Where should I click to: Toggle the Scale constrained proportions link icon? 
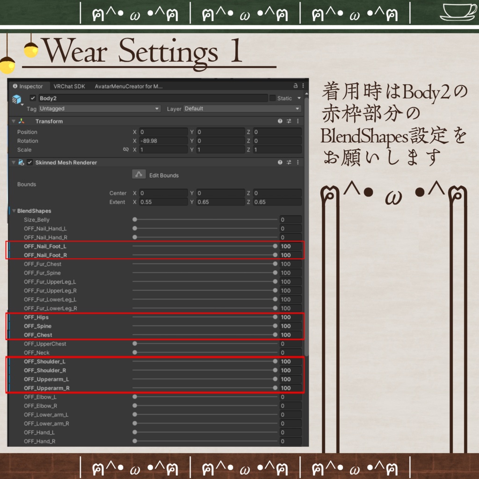point(126,149)
